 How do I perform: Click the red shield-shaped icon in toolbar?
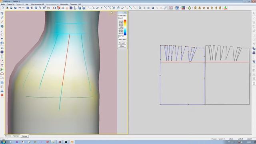click(x=59, y=8)
